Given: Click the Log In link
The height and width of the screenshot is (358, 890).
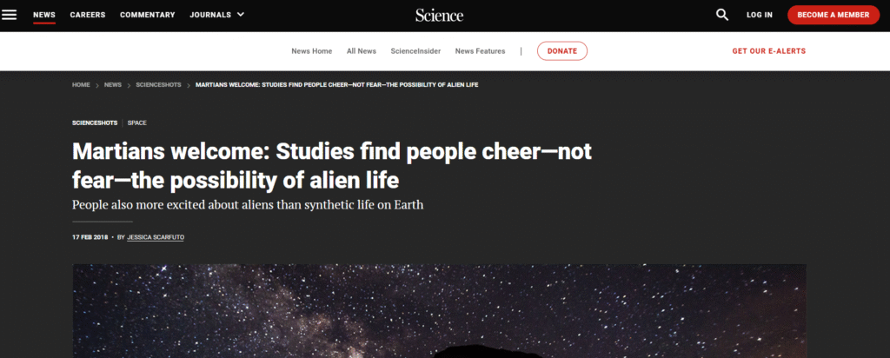Looking at the screenshot, I should click(759, 15).
